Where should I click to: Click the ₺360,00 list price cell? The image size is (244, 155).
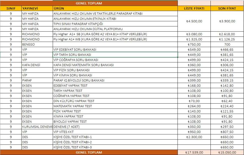tap(194, 65)
